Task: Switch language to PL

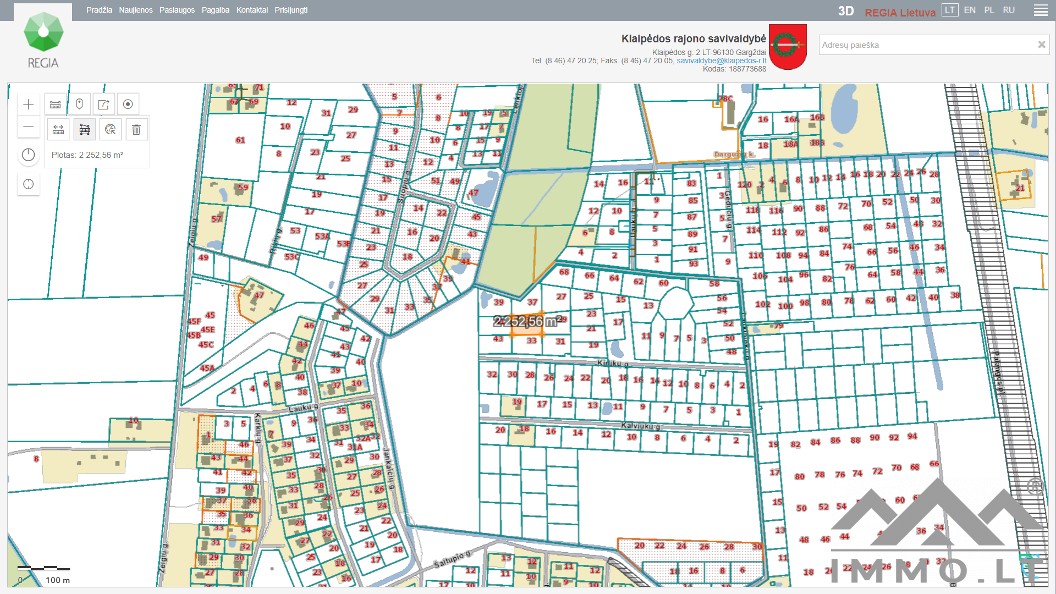Action: tap(989, 10)
